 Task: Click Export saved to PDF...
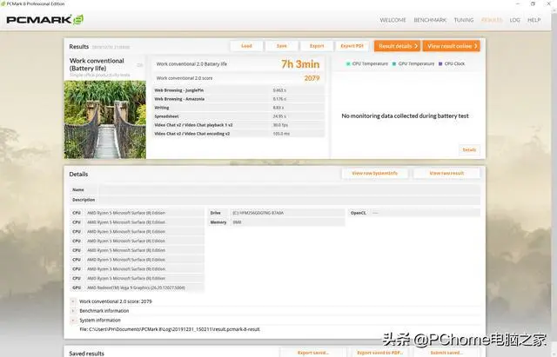coord(379,353)
